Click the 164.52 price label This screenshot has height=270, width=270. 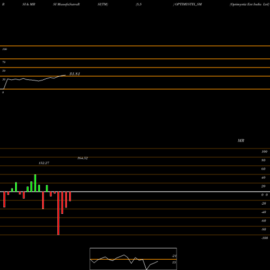tap(83, 158)
